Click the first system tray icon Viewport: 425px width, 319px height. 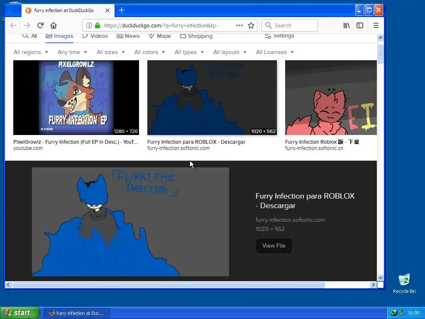pyautogui.click(x=394, y=313)
